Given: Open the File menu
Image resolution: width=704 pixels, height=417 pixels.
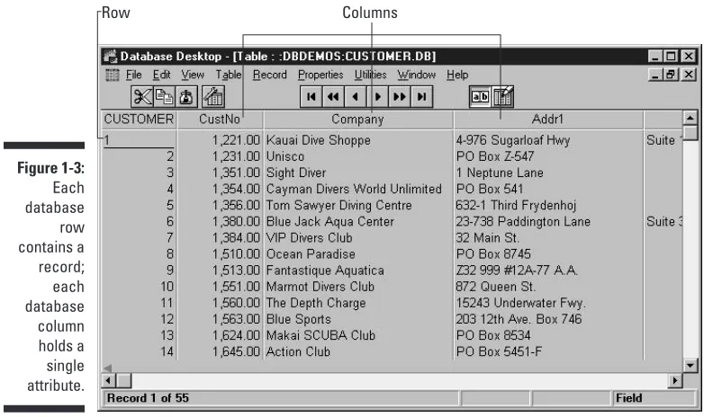Looking at the screenshot, I should pyautogui.click(x=134, y=75).
